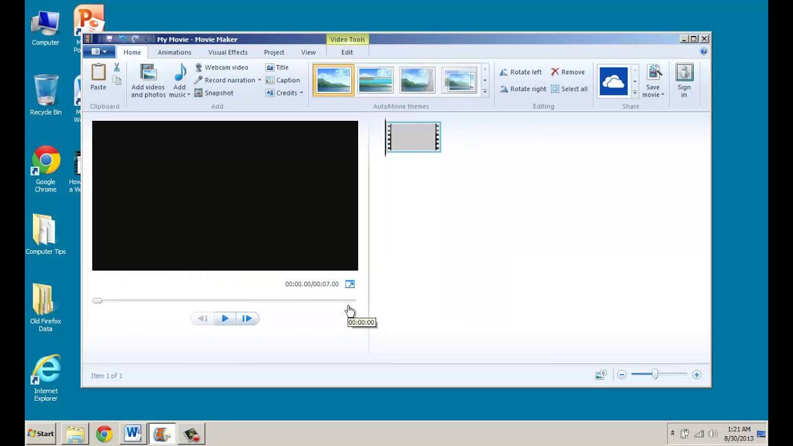Rotate left the selected clip
The height and width of the screenshot is (446, 793).
click(520, 72)
